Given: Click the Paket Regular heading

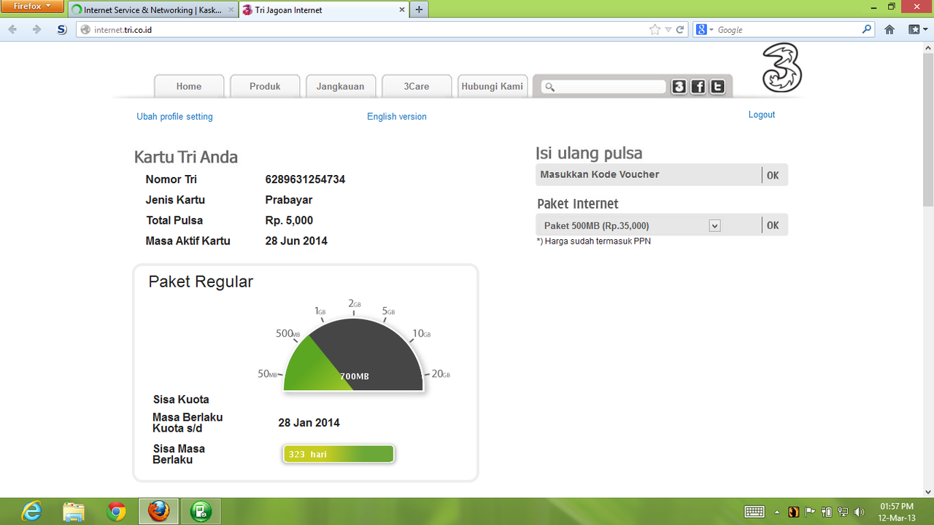Looking at the screenshot, I should point(201,282).
